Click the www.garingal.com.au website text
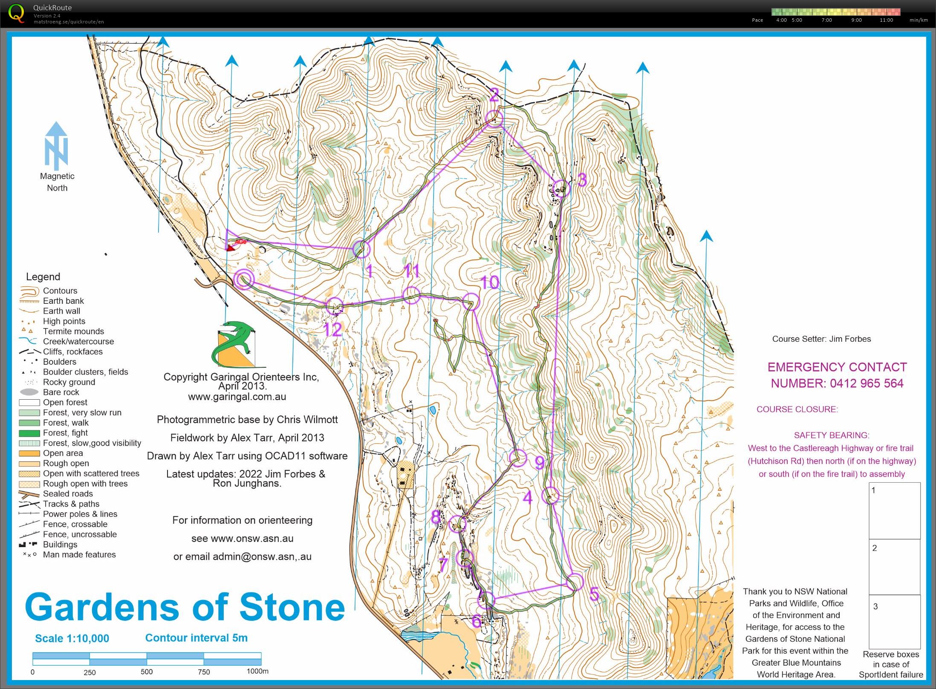The height and width of the screenshot is (689, 936). click(x=237, y=397)
